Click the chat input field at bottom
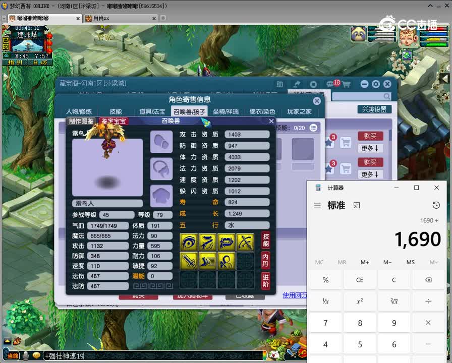Screen dimensions: 452x363 153,356
